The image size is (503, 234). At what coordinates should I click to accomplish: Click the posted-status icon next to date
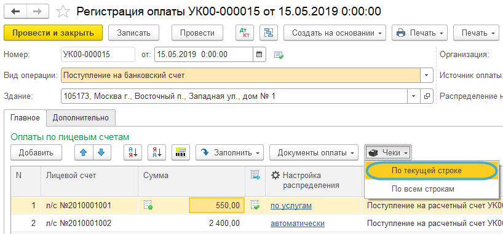point(279,55)
